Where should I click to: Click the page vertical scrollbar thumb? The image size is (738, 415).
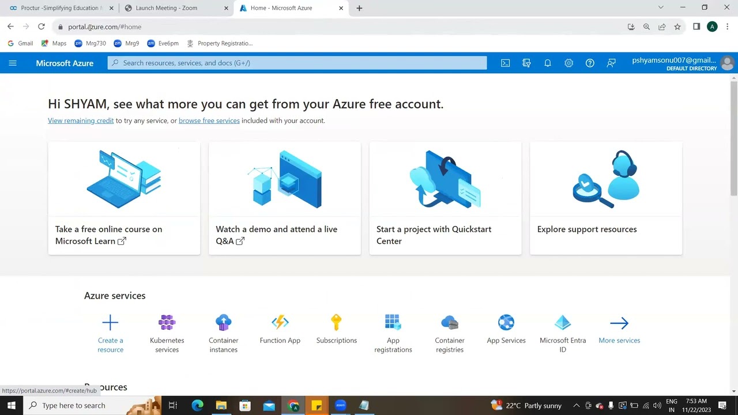point(734,138)
